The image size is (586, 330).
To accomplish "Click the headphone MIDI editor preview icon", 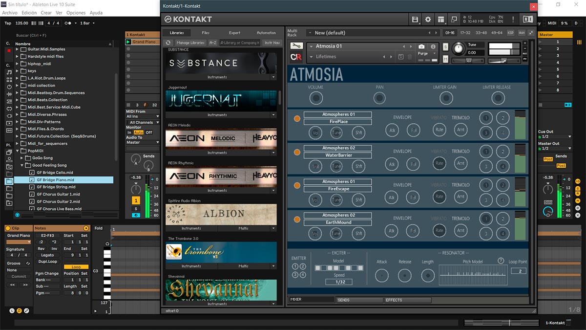I will coord(107,243).
